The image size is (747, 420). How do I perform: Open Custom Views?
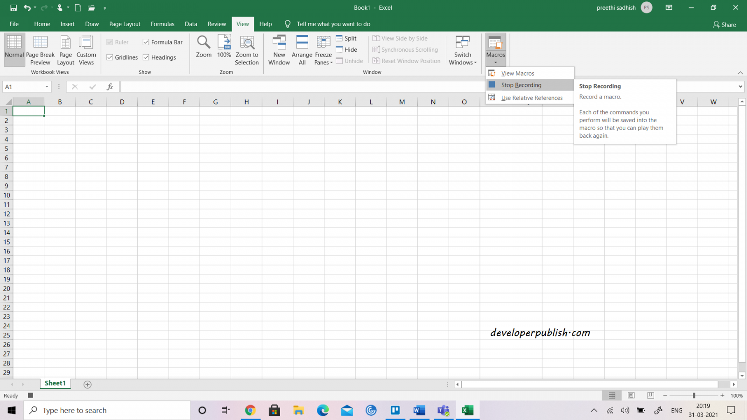pyautogui.click(x=86, y=49)
